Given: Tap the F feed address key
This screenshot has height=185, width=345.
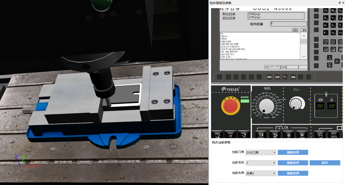Looking at the screenshot, I should tap(326, 33).
